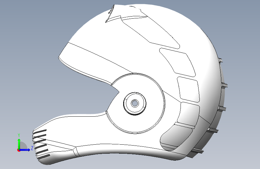Click the red X axis ball at triad origin

click(x=19, y=150)
